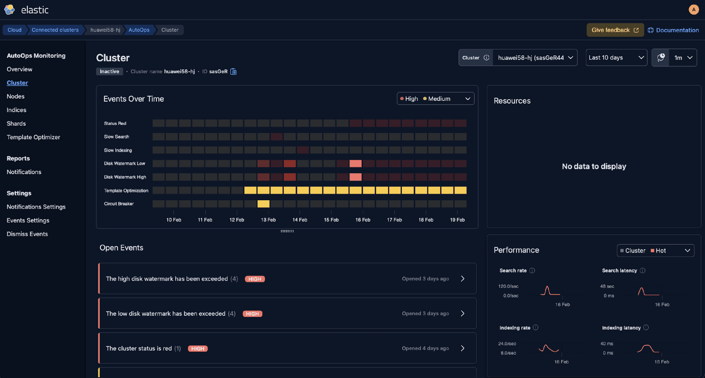Open Notifications under Reports
Image resolution: width=705 pixels, height=378 pixels.
[x=24, y=172]
